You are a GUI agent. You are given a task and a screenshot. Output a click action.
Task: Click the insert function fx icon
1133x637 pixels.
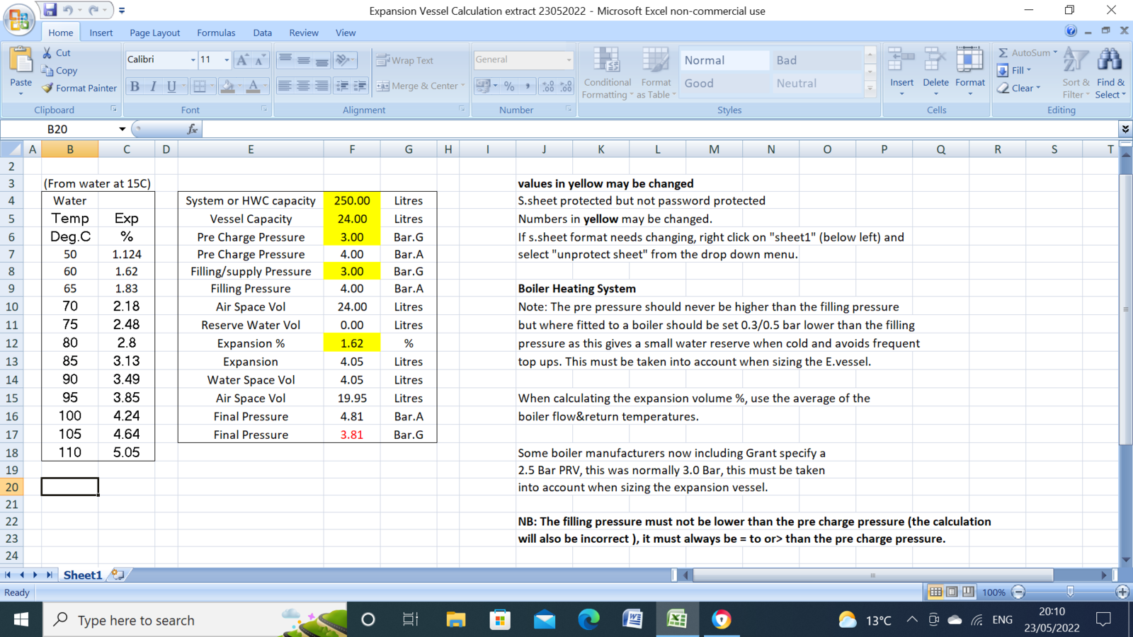click(x=192, y=129)
